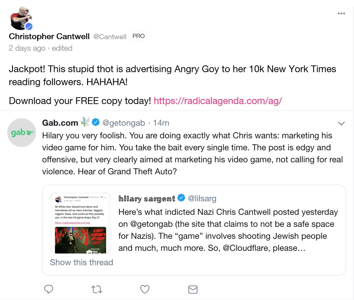Click the @Cantwell username handle
The image size is (354, 300).
(x=110, y=36)
